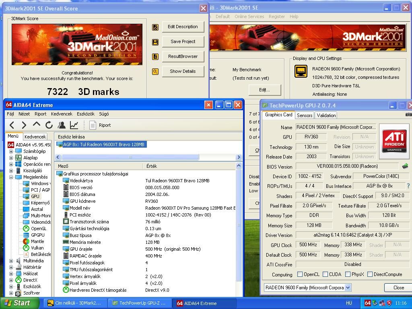Click the red shield tray icon
Screen dimensions: 412x309
coord(389,303)
